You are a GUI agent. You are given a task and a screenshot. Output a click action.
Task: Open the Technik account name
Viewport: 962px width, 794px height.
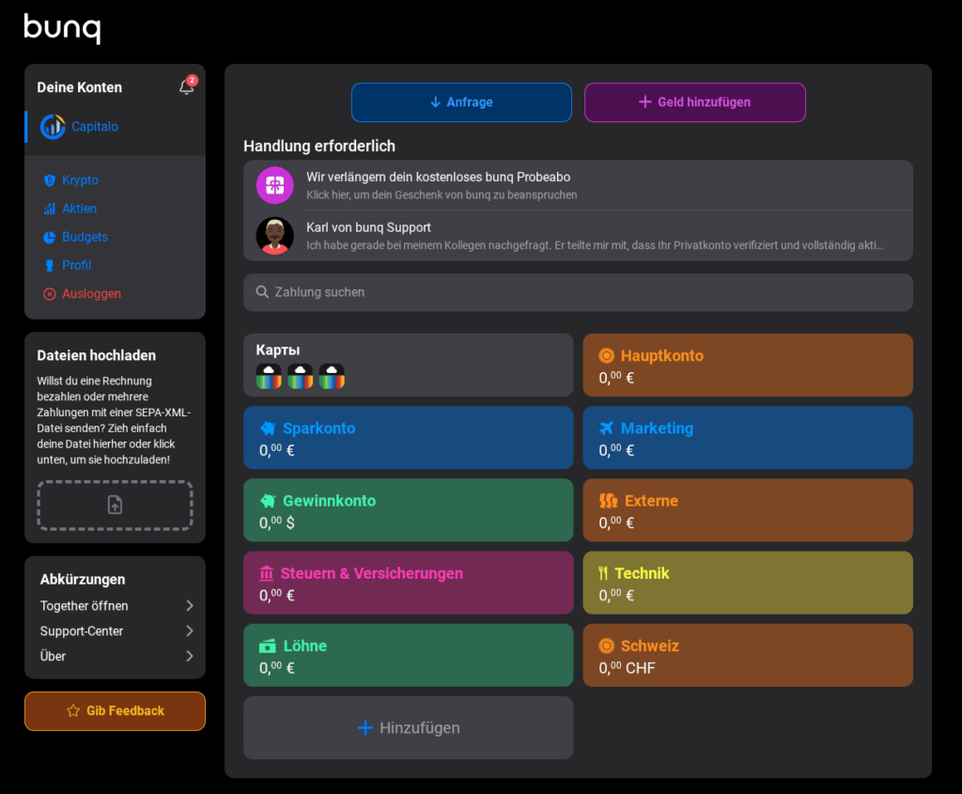642,573
